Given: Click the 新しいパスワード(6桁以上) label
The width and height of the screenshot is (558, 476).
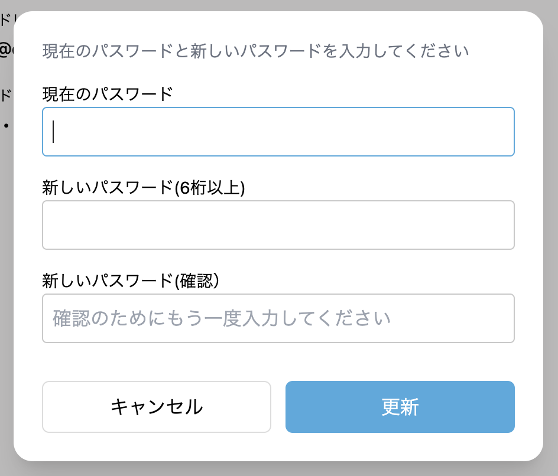Looking at the screenshot, I should pyautogui.click(x=144, y=187).
